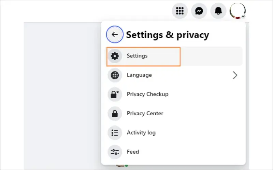Open Messenger chats icon
The width and height of the screenshot is (273, 170).
tap(199, 11)
